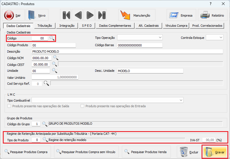This screenshot has width=230, height=159.
Task: Click magnifier next to Código CEST field
Action: pos(54,64)
